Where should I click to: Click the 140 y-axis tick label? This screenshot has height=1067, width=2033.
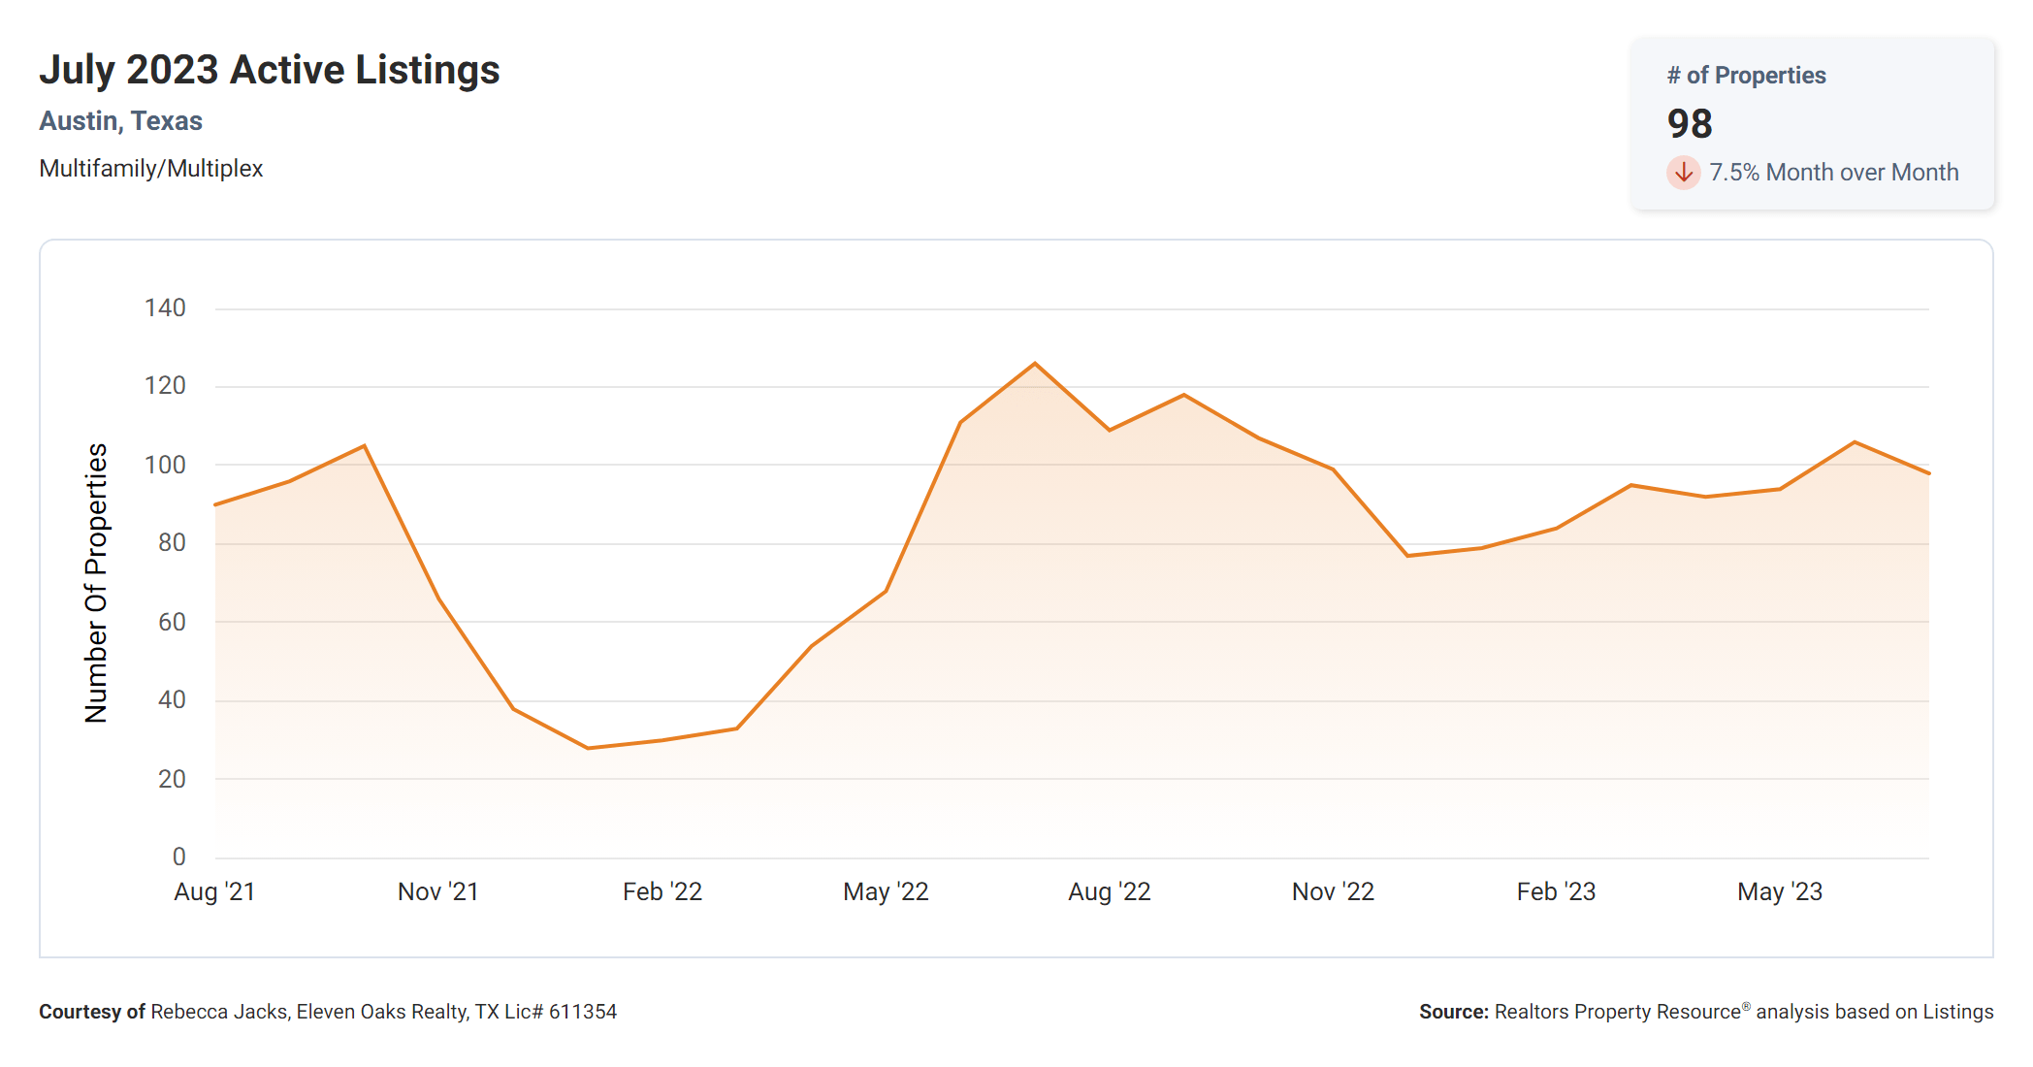pyautogui.click(x=165, y=308)
